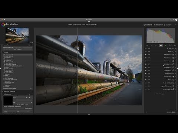Collapse the history section
The image size is (178, 133).
(x=3, y=52)
